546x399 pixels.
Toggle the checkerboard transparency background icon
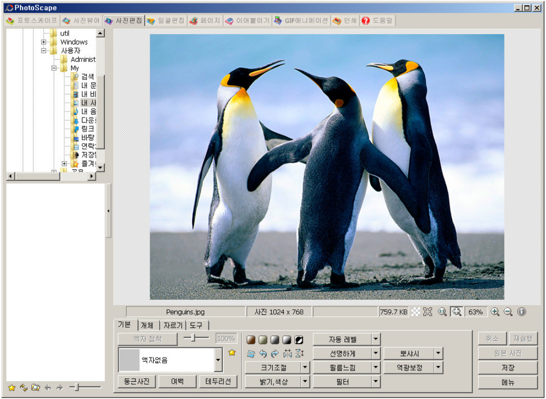point(416,312)
